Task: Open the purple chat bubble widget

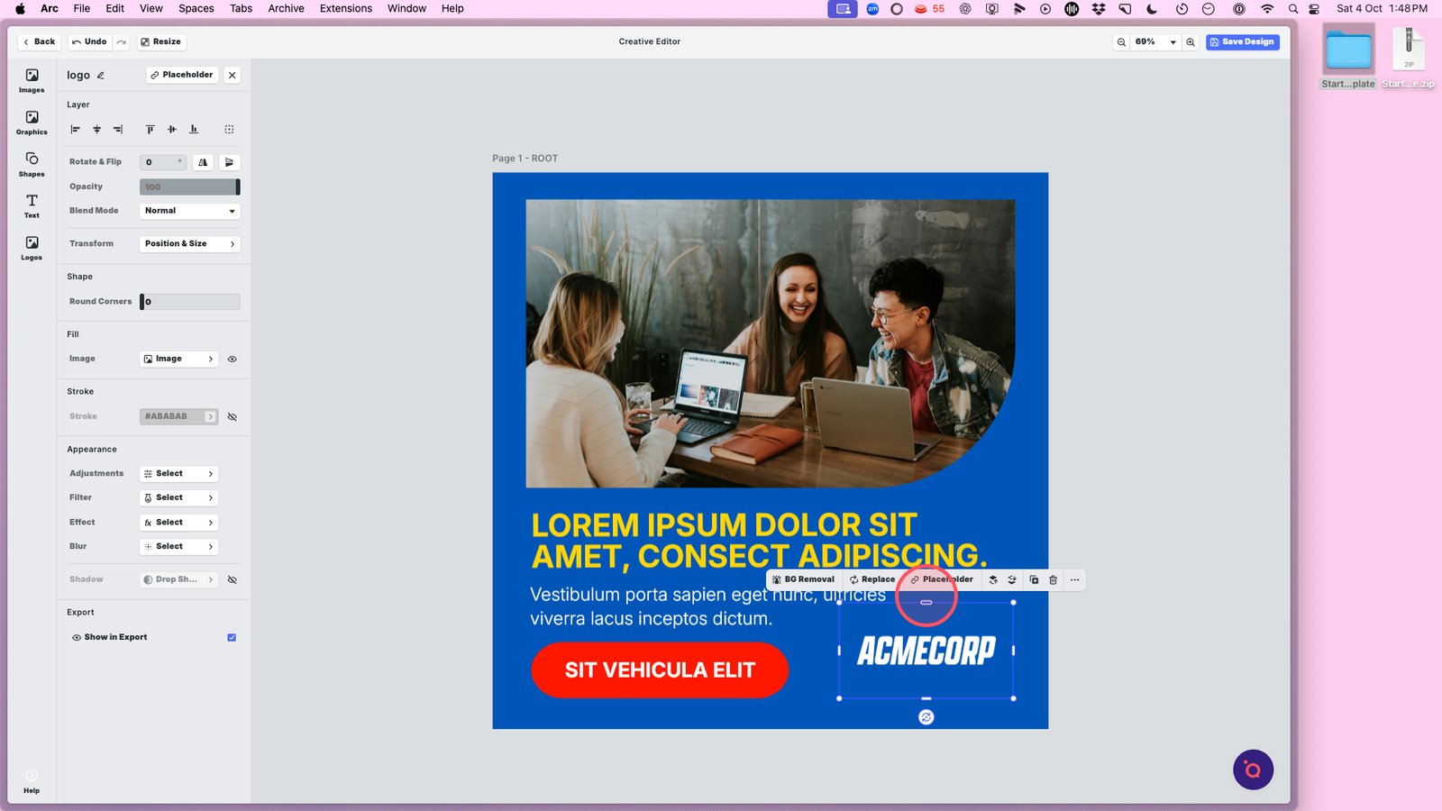Action: tap(1253, 770)
